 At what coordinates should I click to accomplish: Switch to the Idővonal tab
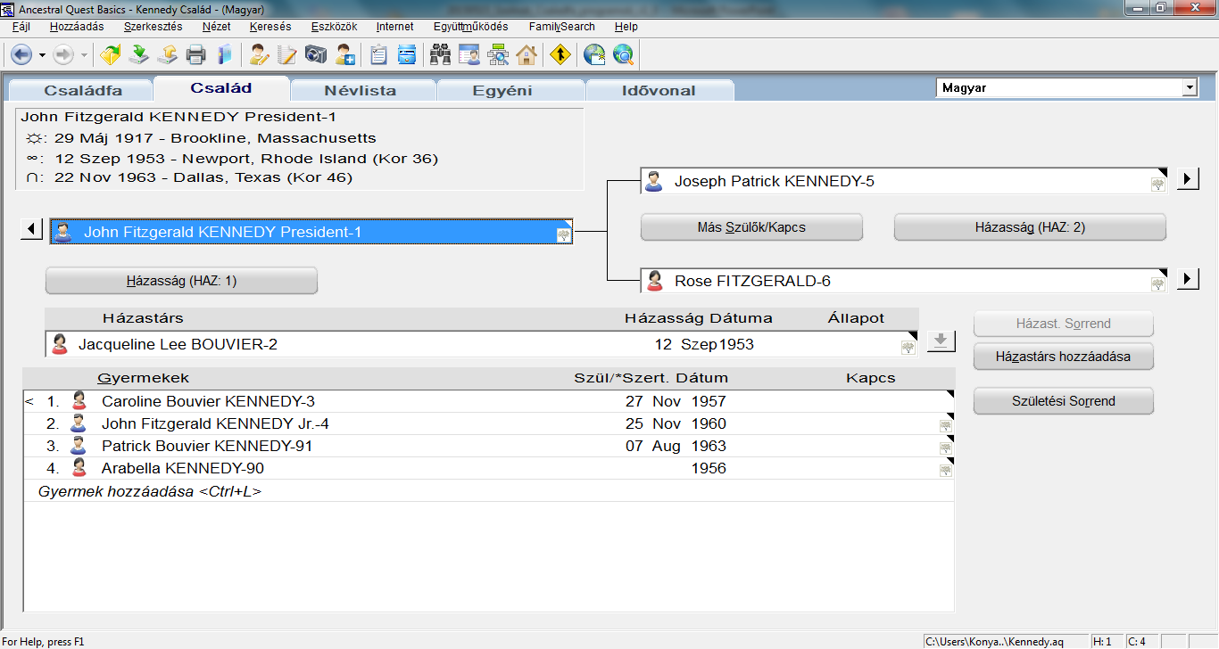[x=659, y=90]
